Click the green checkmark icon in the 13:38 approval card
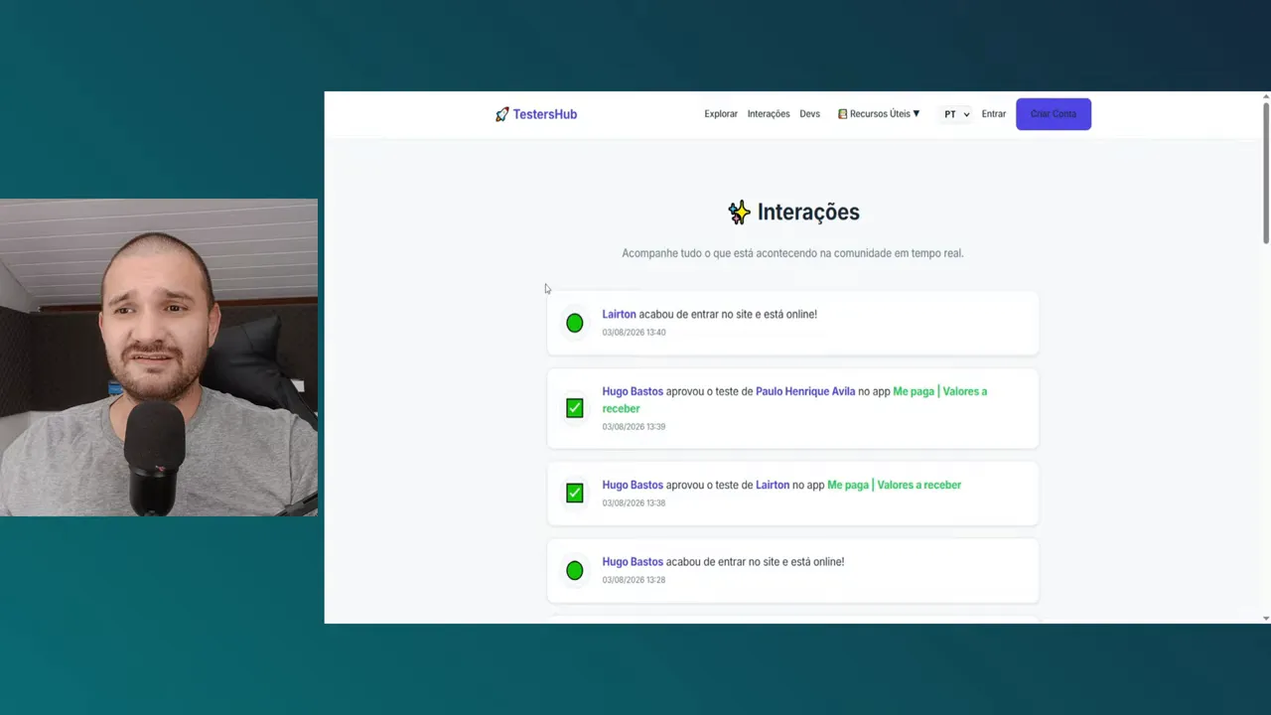Screen dimensions: 1271x715 coord(574,493)
